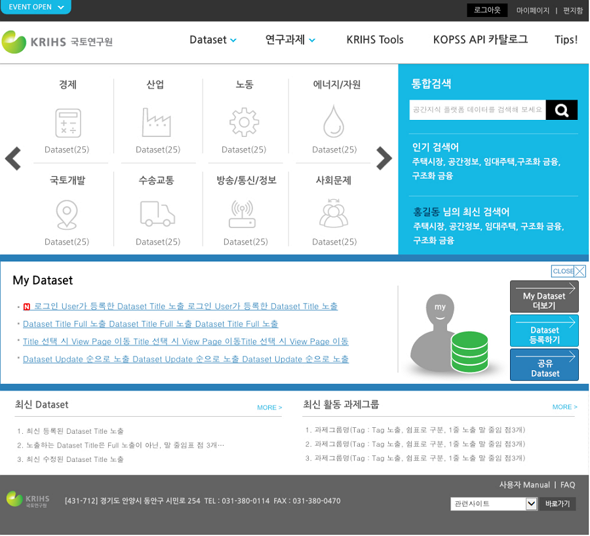This screenshot has height=536, width=590.
Task: Open the KRIHS Tools menu item
Action: (x=375, y=40)
